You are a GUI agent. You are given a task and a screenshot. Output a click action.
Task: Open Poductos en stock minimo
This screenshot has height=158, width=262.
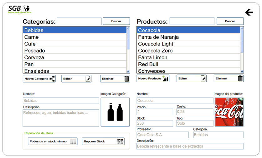(53, 141)
